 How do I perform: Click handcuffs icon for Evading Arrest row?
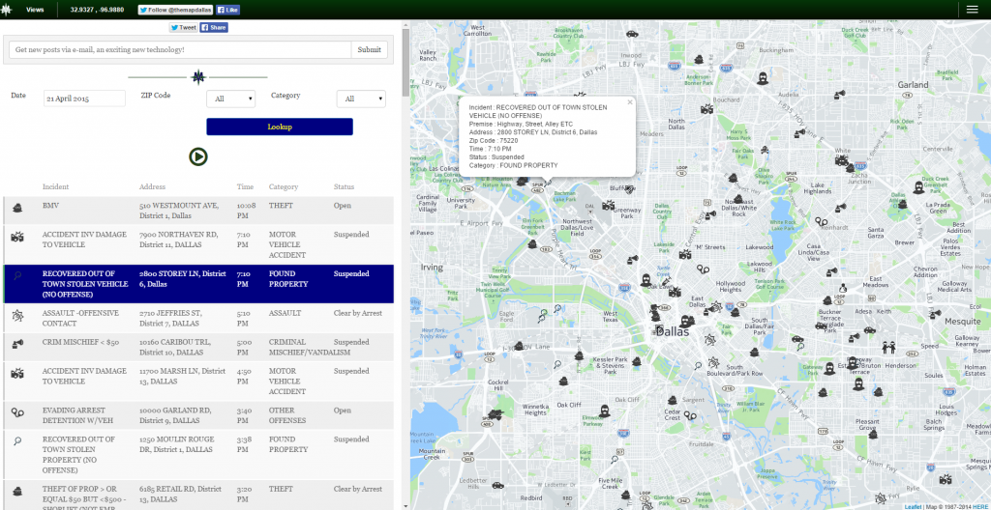point(17,412)
